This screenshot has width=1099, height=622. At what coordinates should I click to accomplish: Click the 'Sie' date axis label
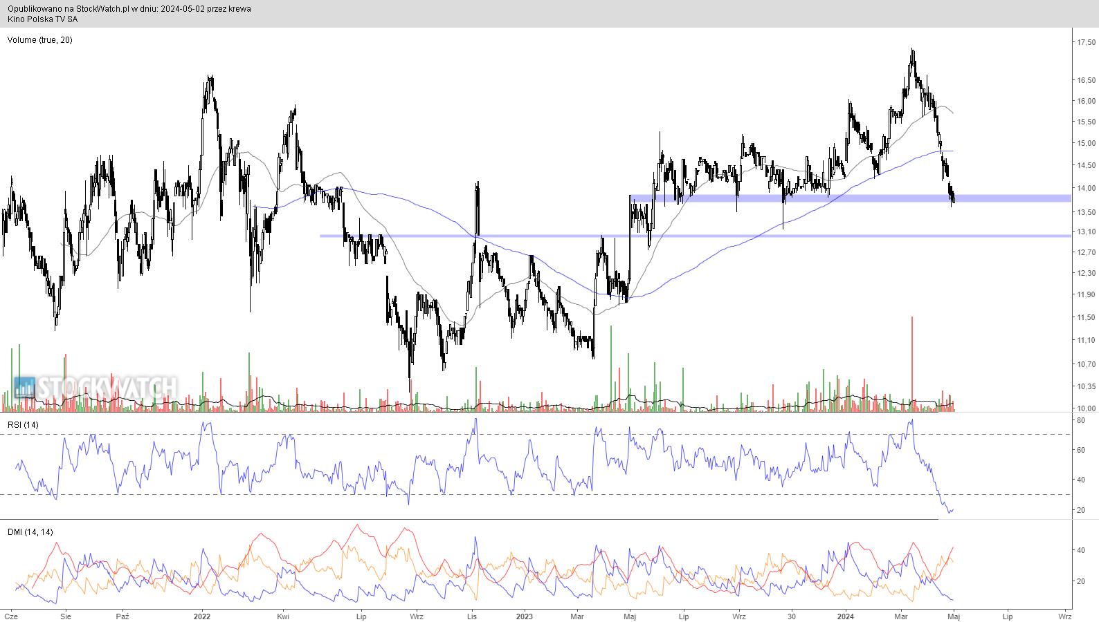coord(66,616)
